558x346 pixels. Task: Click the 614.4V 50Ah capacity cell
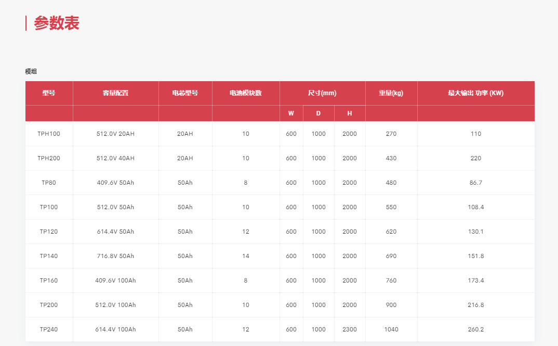pyautogui.click(x=116, y=232)
